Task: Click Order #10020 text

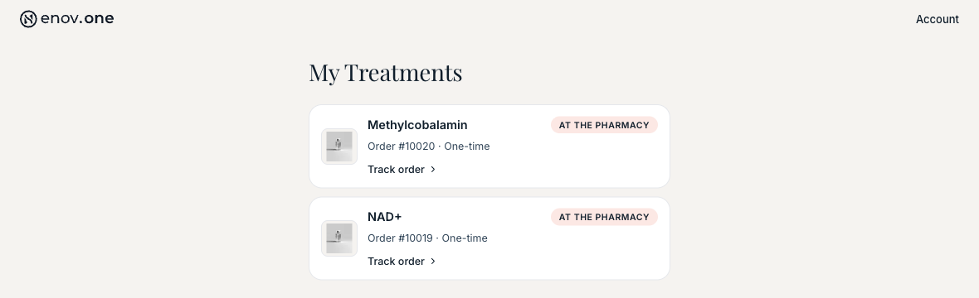Action: tap(401, 147)
